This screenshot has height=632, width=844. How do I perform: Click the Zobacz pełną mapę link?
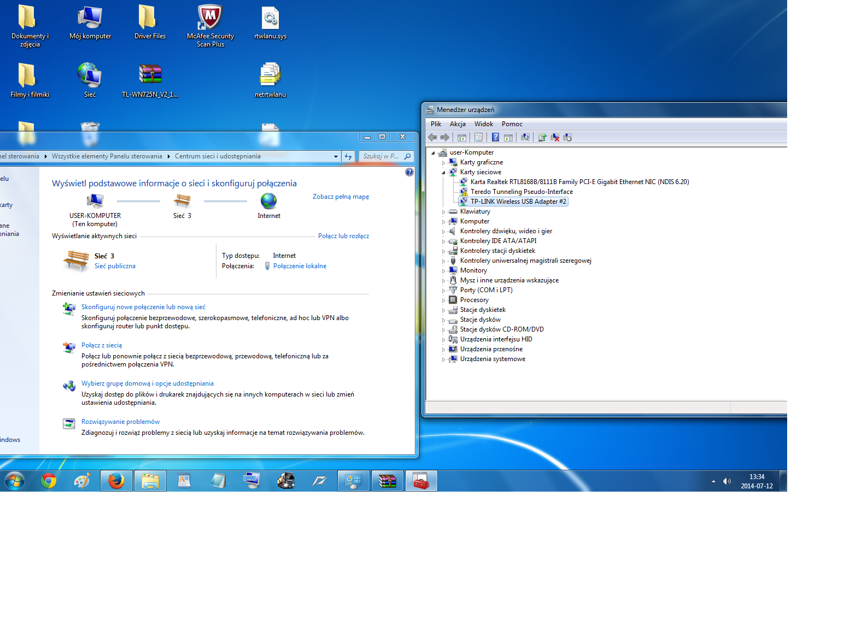(341, 197)
